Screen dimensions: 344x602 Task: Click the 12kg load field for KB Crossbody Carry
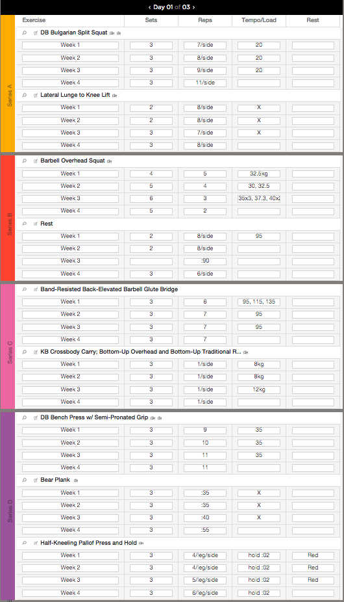click(x=259, y=389)
